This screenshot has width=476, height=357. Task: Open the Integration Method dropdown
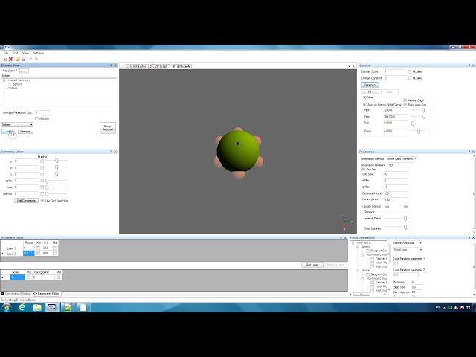(x=416, y=158)
